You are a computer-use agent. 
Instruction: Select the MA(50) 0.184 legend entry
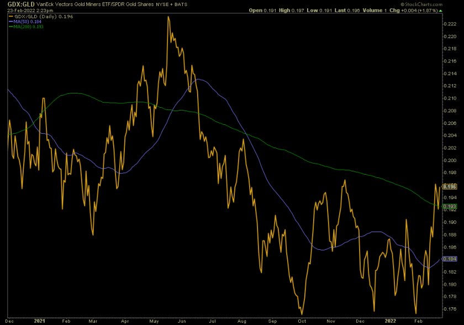click(x=27, y=22)
